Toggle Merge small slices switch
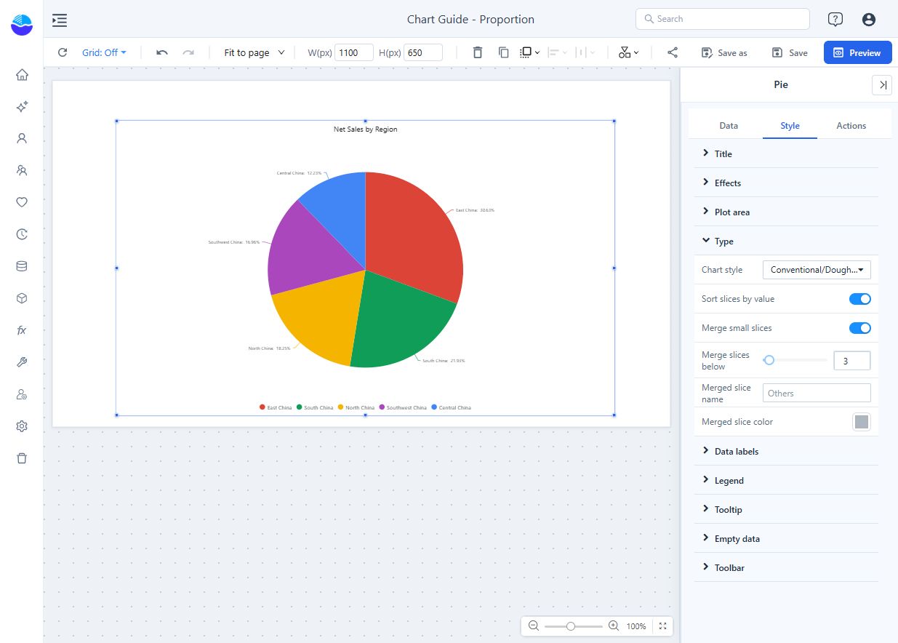The image size is (898, 643). tap(860, 328)
